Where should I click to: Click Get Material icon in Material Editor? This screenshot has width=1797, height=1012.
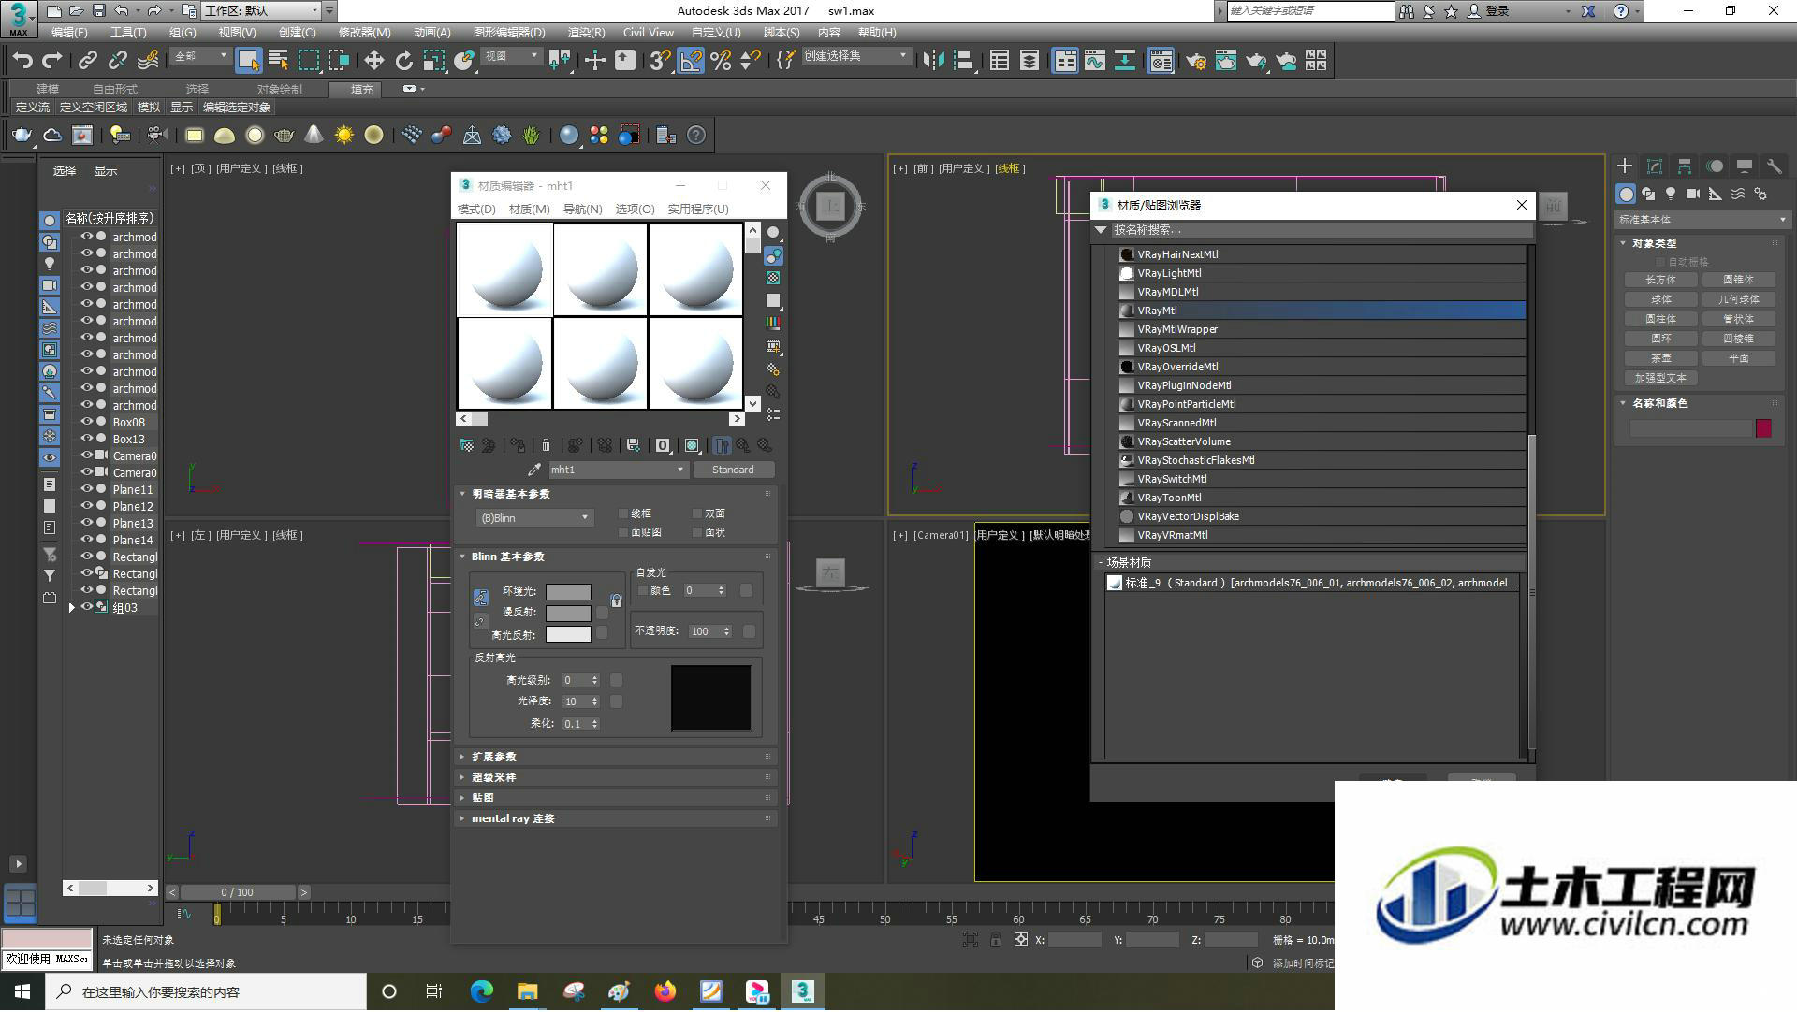point(467,446)
